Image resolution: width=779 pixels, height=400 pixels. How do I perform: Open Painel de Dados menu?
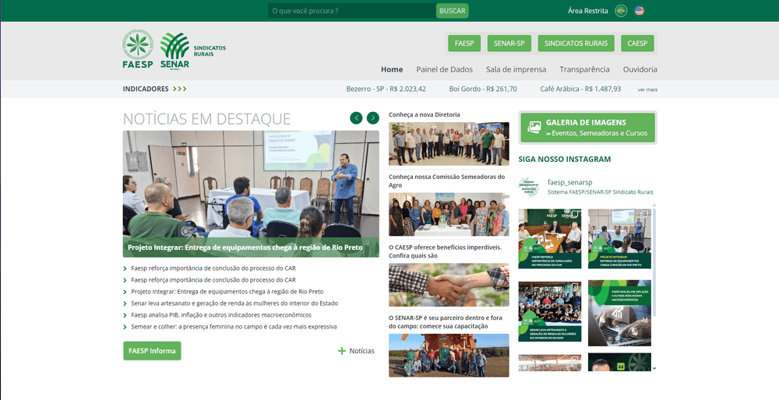pos(445,69)
